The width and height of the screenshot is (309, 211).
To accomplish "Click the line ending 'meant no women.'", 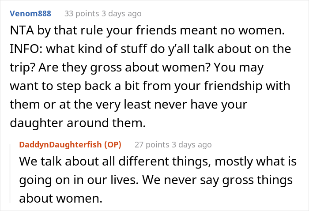I will (150, 32).
